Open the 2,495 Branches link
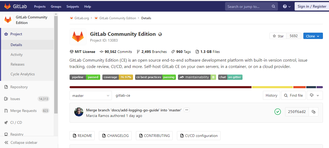 [x=152, y=52]
